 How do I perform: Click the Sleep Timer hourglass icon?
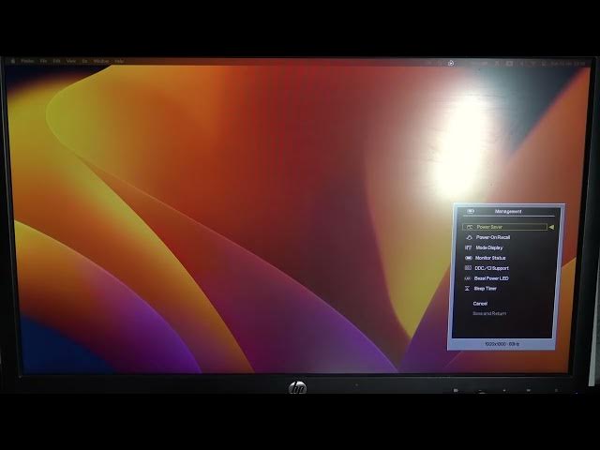[x=469, y=289]
